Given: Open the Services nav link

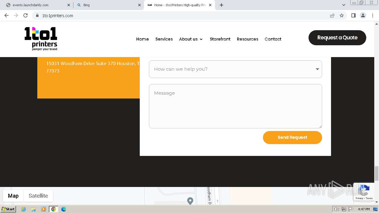Looking at the screenshot, I should pyautogui.click(x=164, y=39).
